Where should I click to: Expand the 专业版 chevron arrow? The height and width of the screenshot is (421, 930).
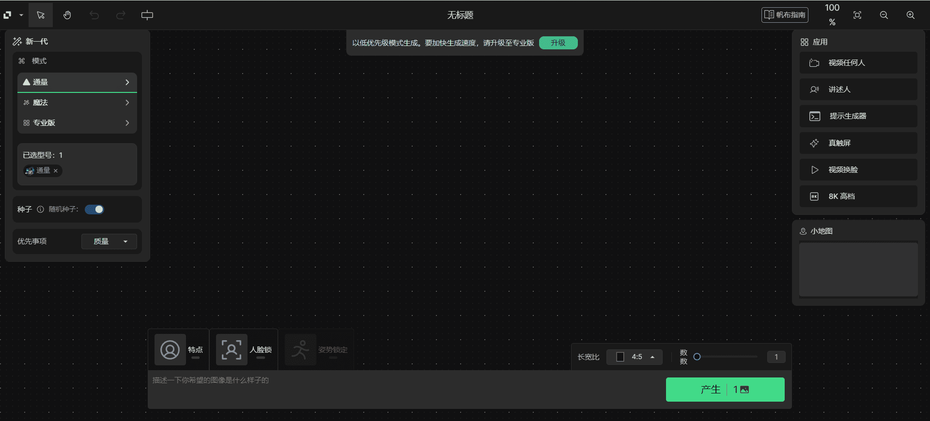click(127, 123)
